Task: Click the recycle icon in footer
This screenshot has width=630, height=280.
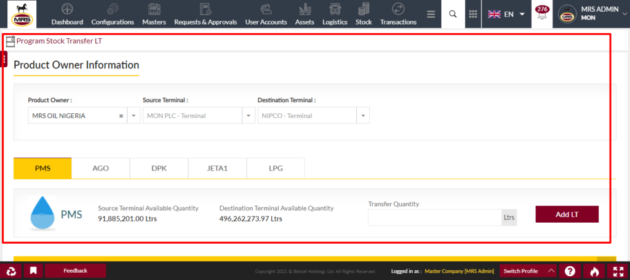Action: (x=11, y=271)
